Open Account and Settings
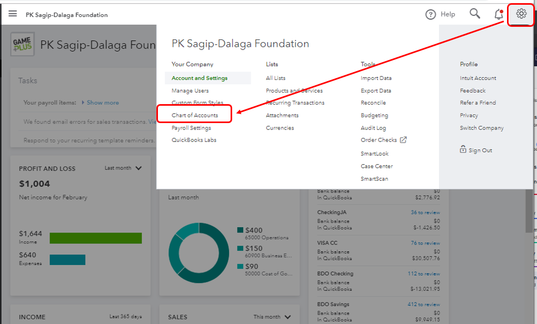Viewport: 537px width, 324px height. point(200,78)
